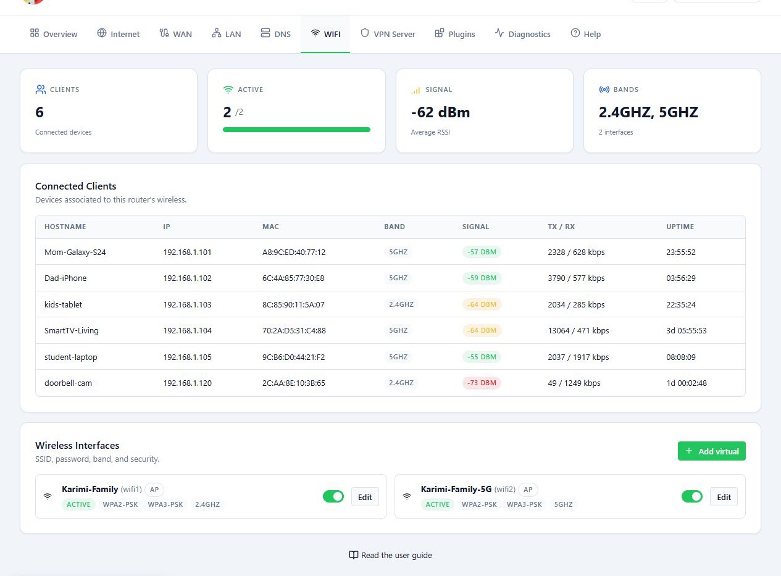The height and width of the screenshot is (576, 781).
Task: Go to the Help tab
Action: [x=586, y=34]
